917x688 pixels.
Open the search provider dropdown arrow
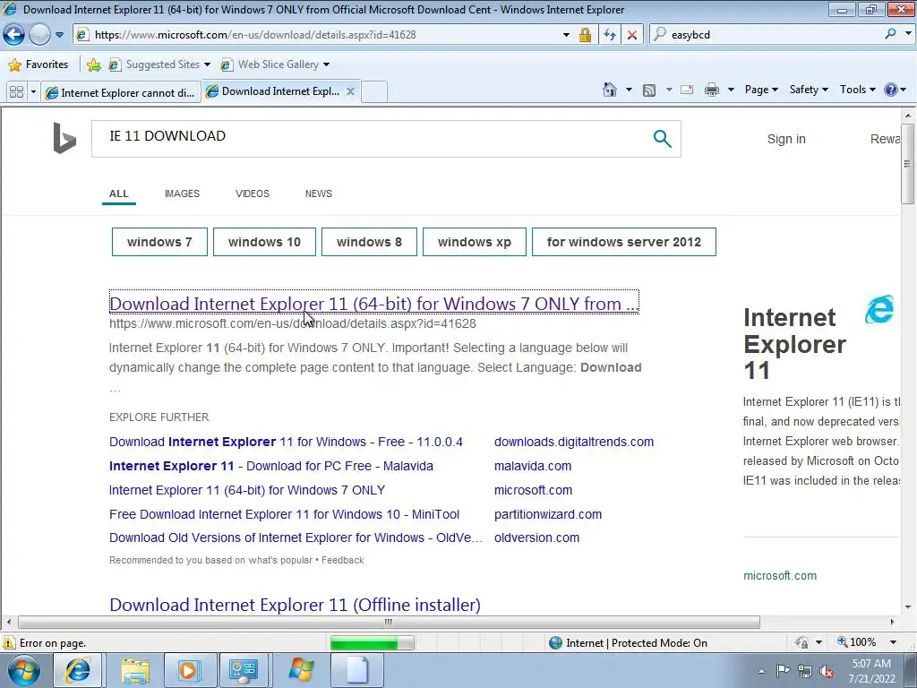pyautogui.click(x=908, y=33)
